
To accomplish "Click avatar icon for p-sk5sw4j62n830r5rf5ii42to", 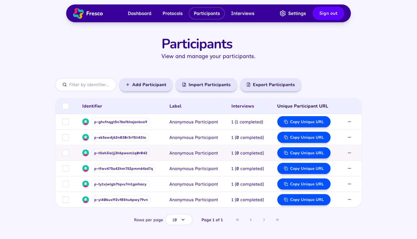I will [x=86, y=137].
